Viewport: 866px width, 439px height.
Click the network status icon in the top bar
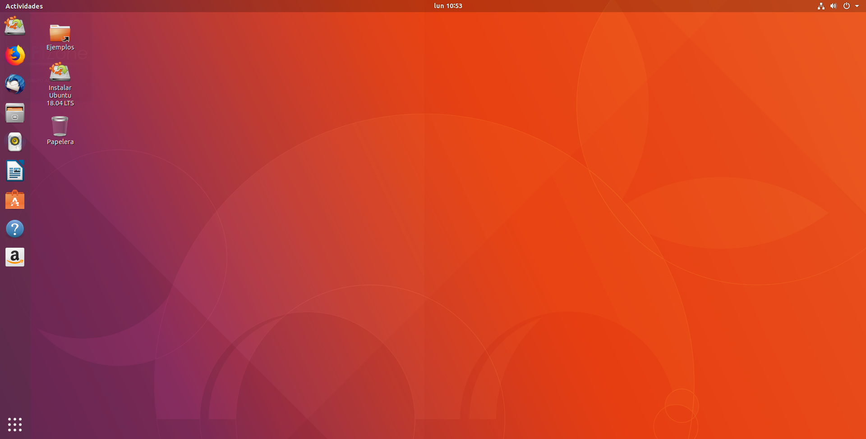pos(821,6)
